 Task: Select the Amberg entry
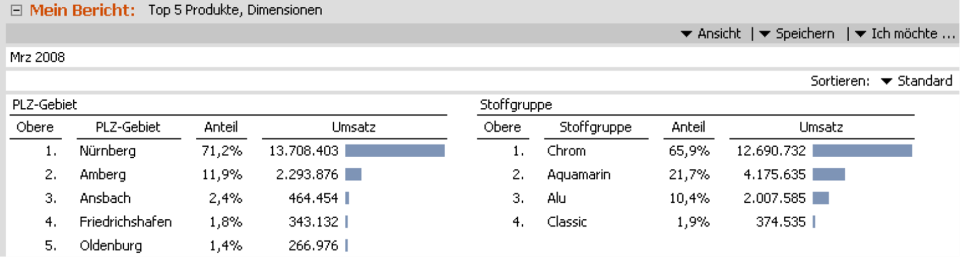102,174
